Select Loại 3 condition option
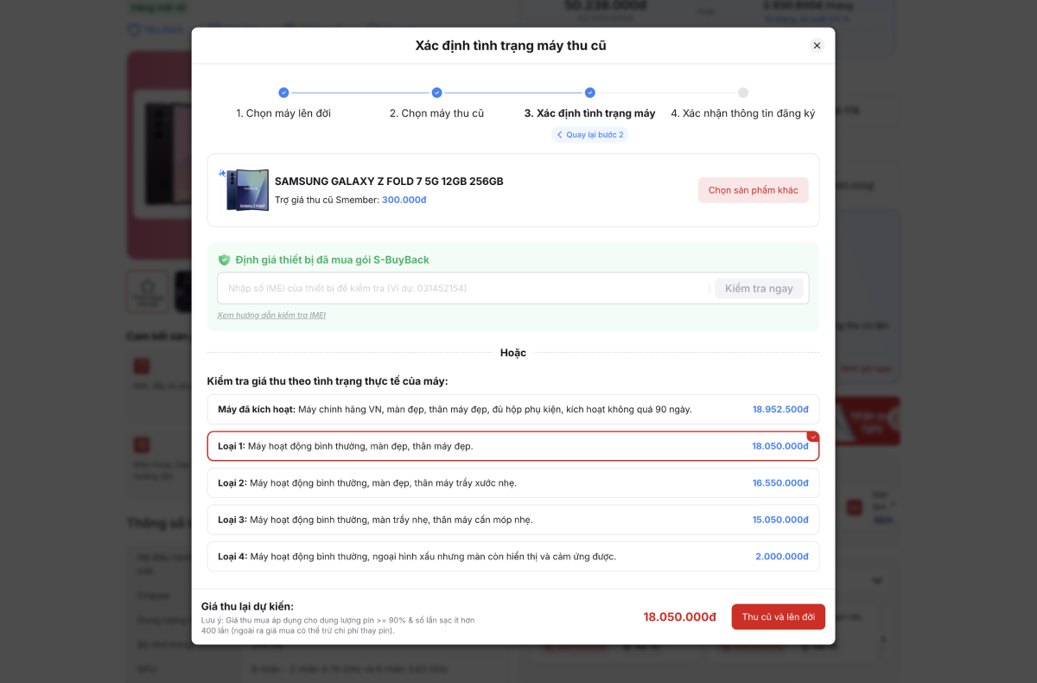 click(x=513, y=520)
